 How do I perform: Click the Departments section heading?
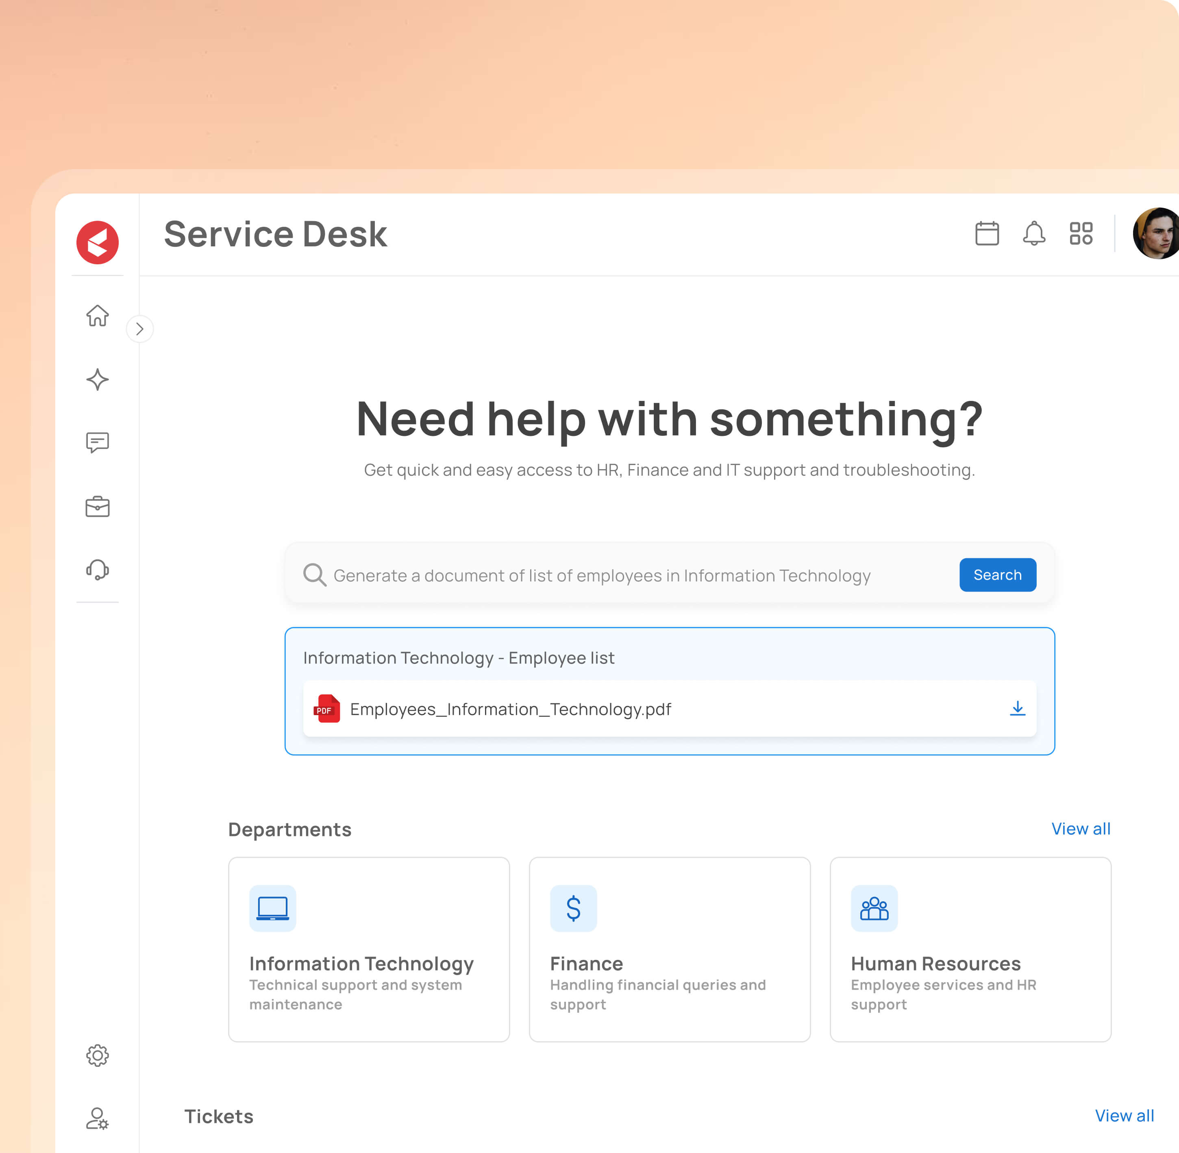click(289, 830)
